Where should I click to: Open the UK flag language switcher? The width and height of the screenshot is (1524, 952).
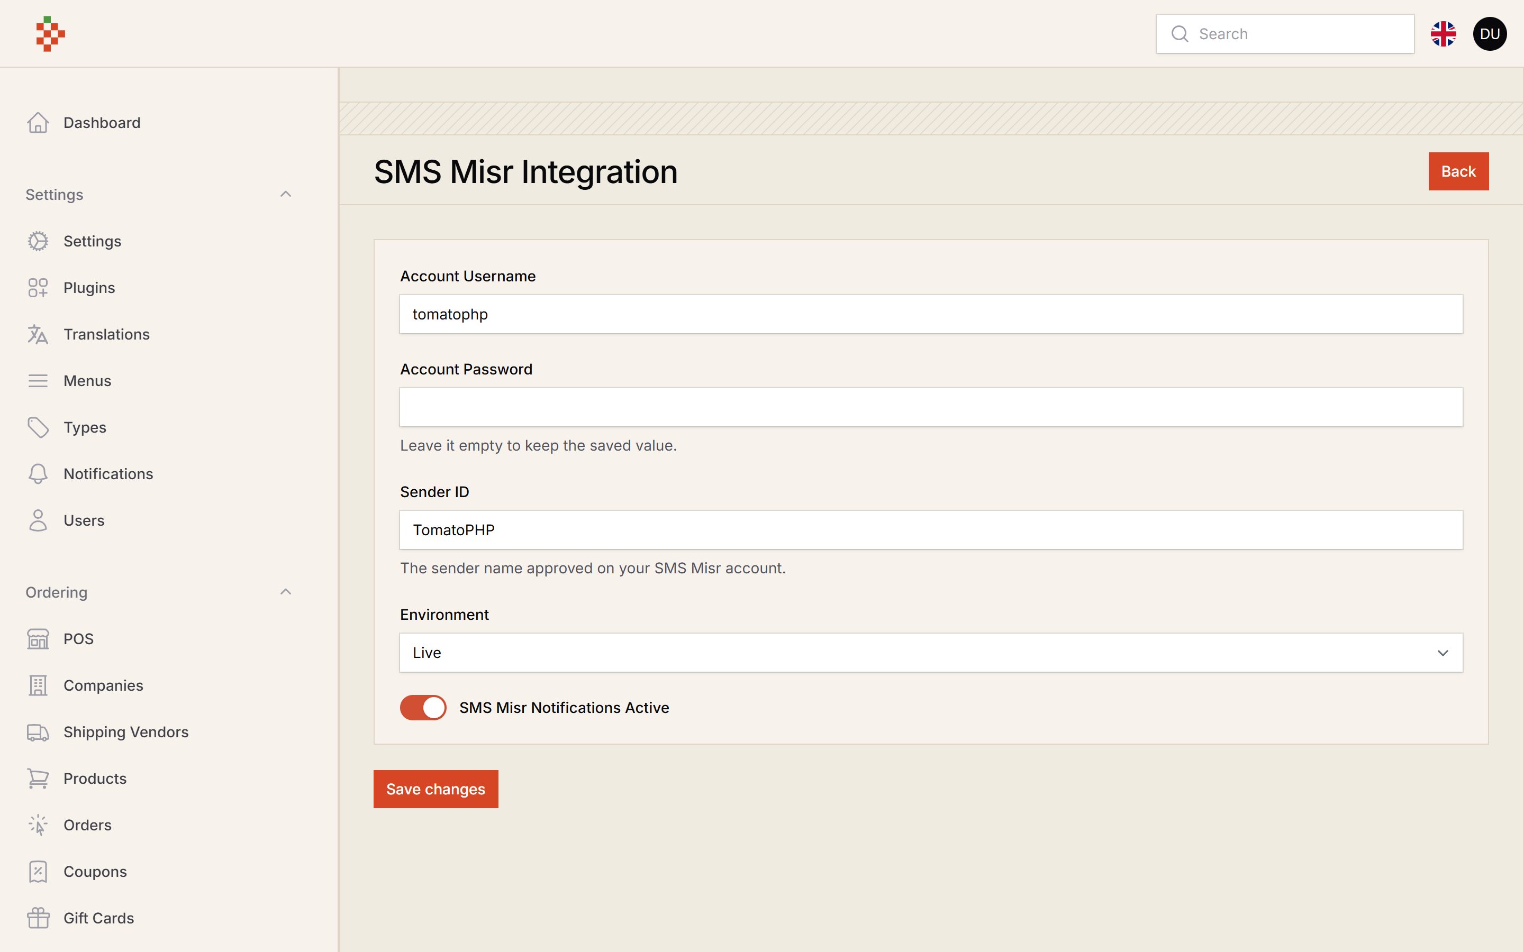pos(1443,34)
